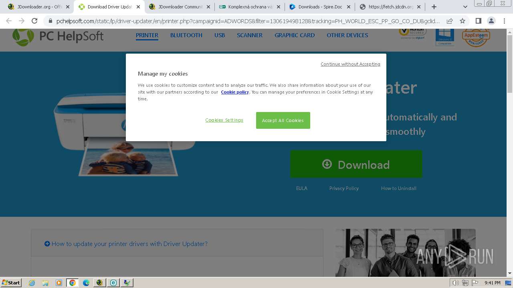Select the GRAPHIC CARD navigation item
Image resolution: width=513 pixels, height=288 pixels.
tap(295, 35)
